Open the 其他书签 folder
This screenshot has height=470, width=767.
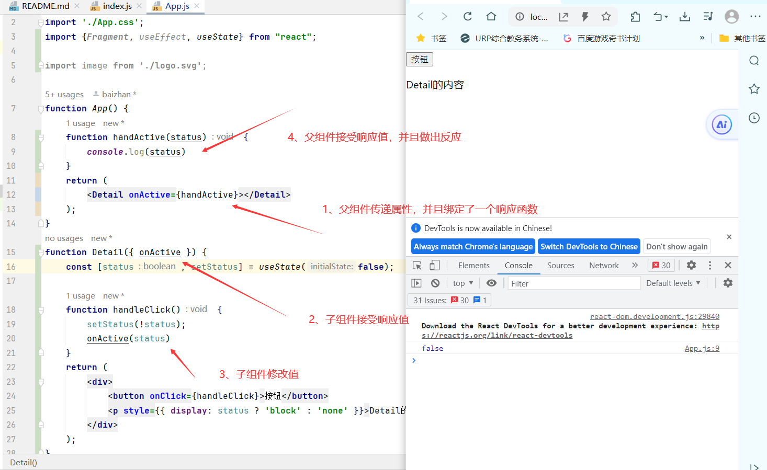pyautogui.click(x=742, y=38)
